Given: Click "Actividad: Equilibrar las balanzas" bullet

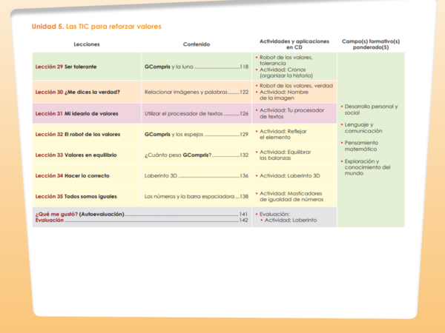Looking at the screenshot, I should 283,155.
